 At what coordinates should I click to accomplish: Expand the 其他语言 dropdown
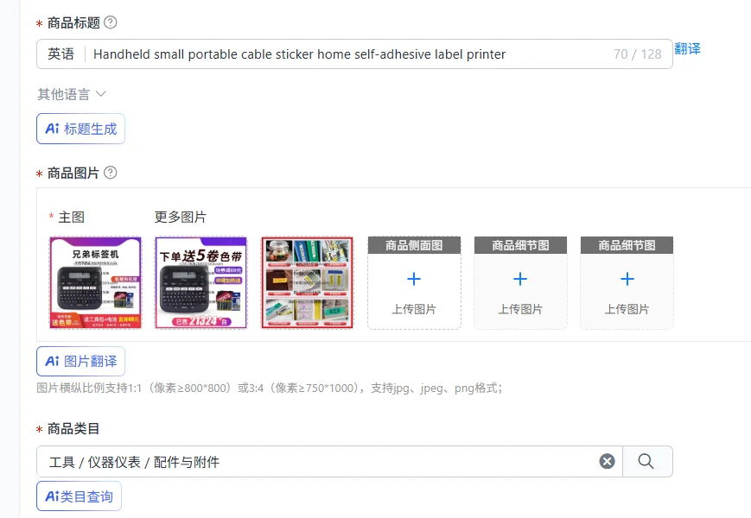(72, 94)
